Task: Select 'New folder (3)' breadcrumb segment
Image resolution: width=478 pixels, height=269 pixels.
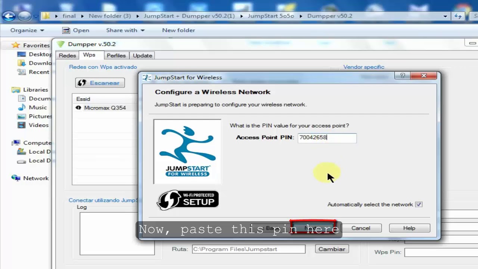Action: pyautogui.click(x=110, y=16)
